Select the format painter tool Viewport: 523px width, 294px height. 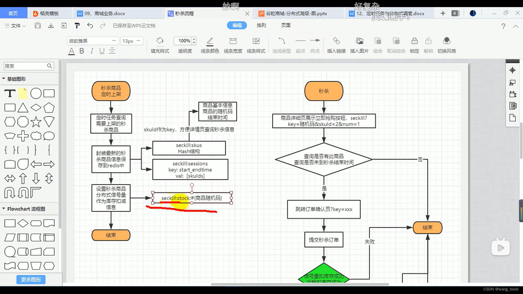[77, 26]
